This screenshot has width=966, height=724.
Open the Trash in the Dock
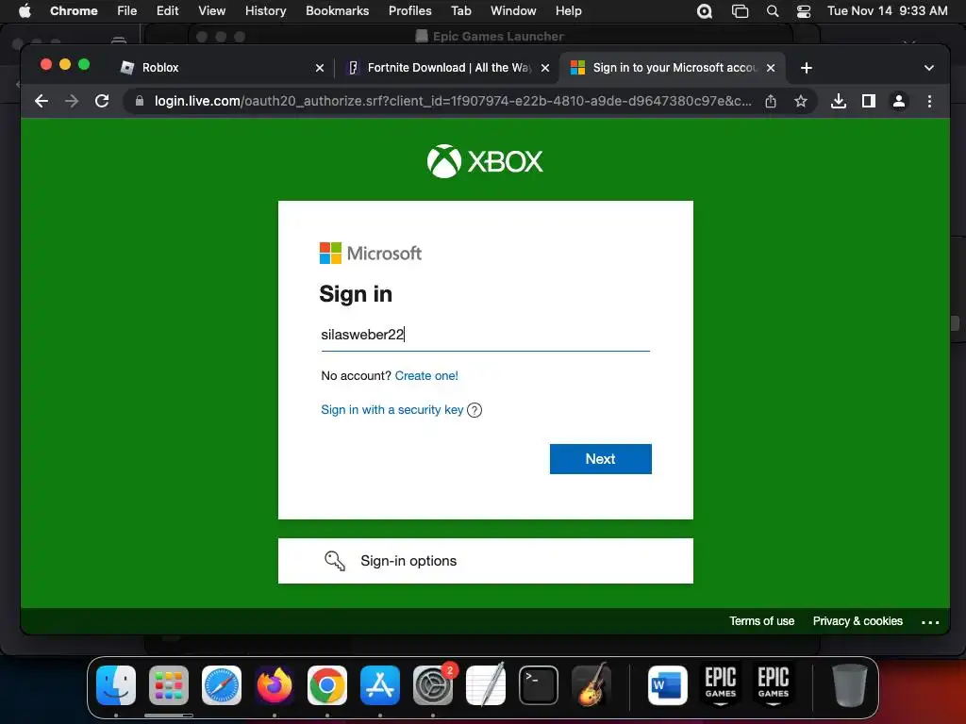pos(850,684)
